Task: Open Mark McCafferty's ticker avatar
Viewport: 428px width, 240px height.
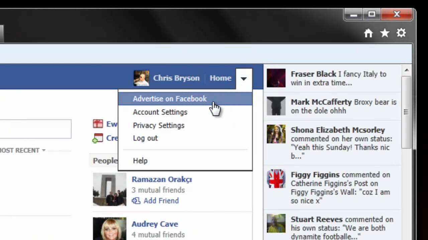Action: pos(276,106)
